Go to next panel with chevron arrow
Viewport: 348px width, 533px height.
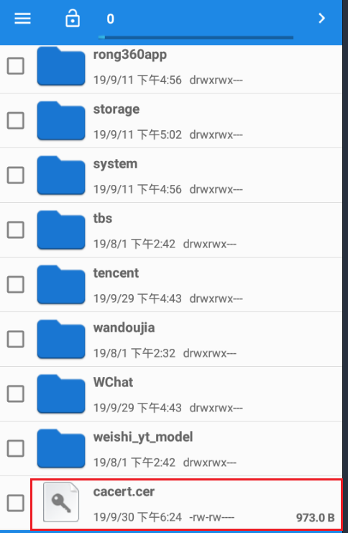(x=321, y=18)
